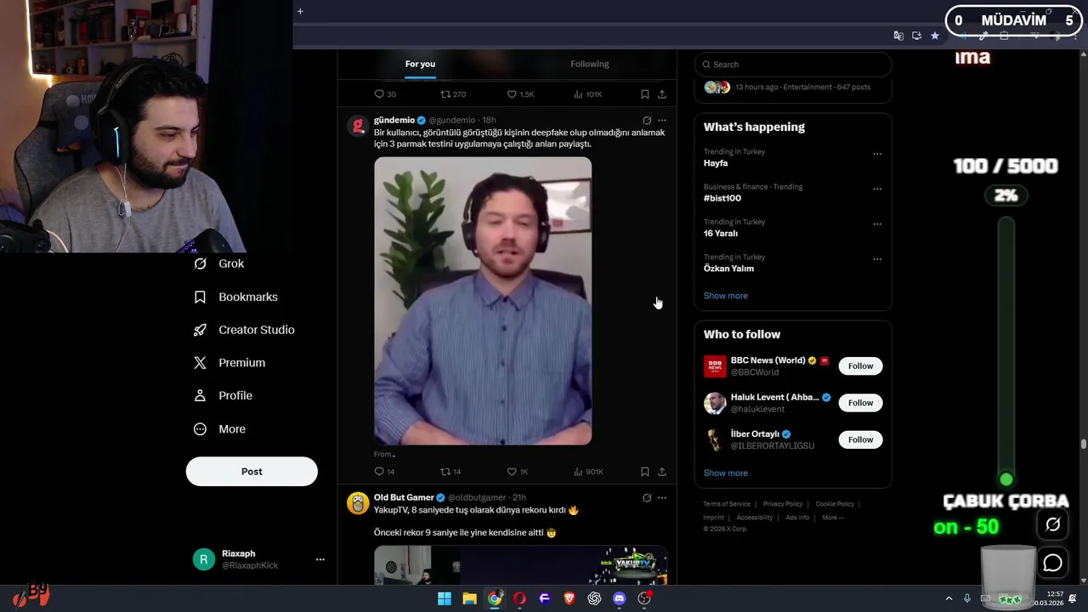
Task: Open a new browser tab
Action: pyautogui.click(x=300, y=11)
